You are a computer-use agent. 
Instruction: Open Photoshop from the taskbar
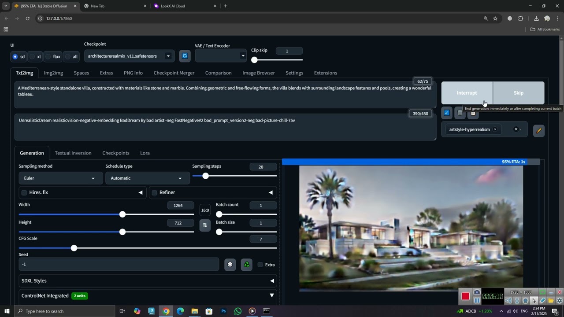[x=223, y=311]
